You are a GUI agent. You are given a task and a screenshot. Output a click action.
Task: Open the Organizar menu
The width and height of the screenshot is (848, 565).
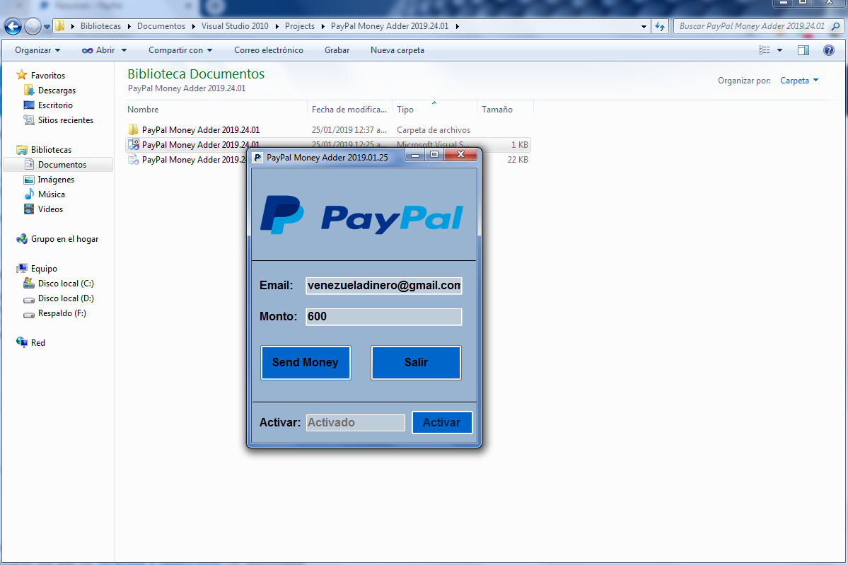38,50
